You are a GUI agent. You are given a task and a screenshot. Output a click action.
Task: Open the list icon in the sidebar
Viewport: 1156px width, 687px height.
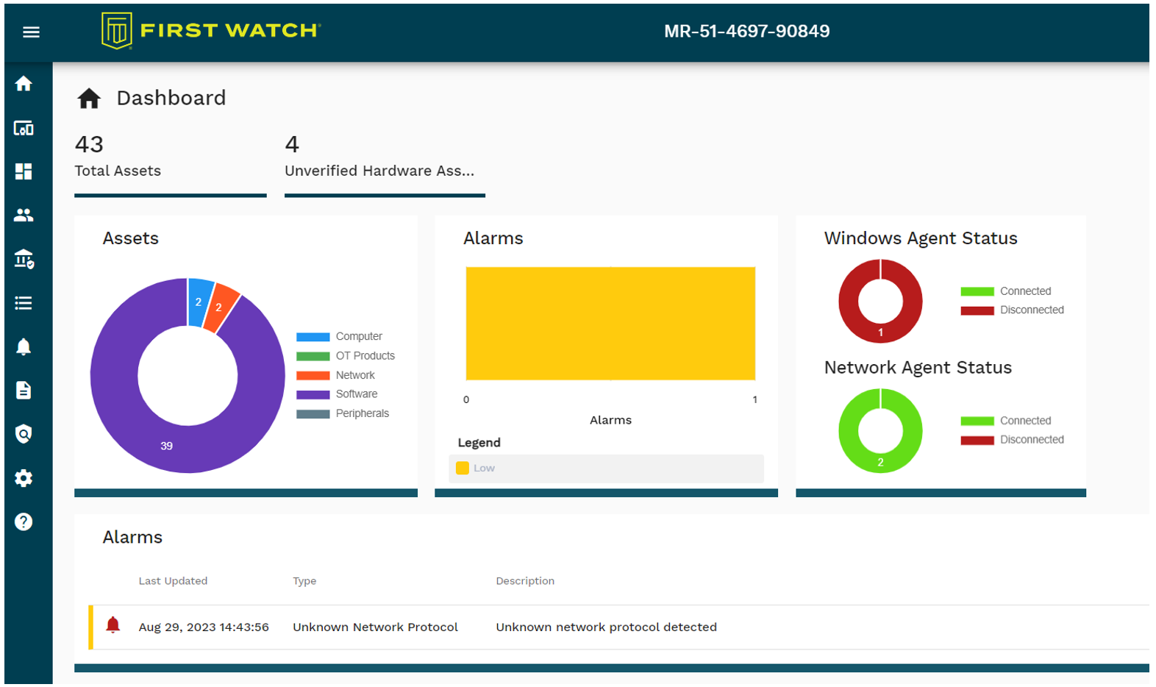click(24, 303)
